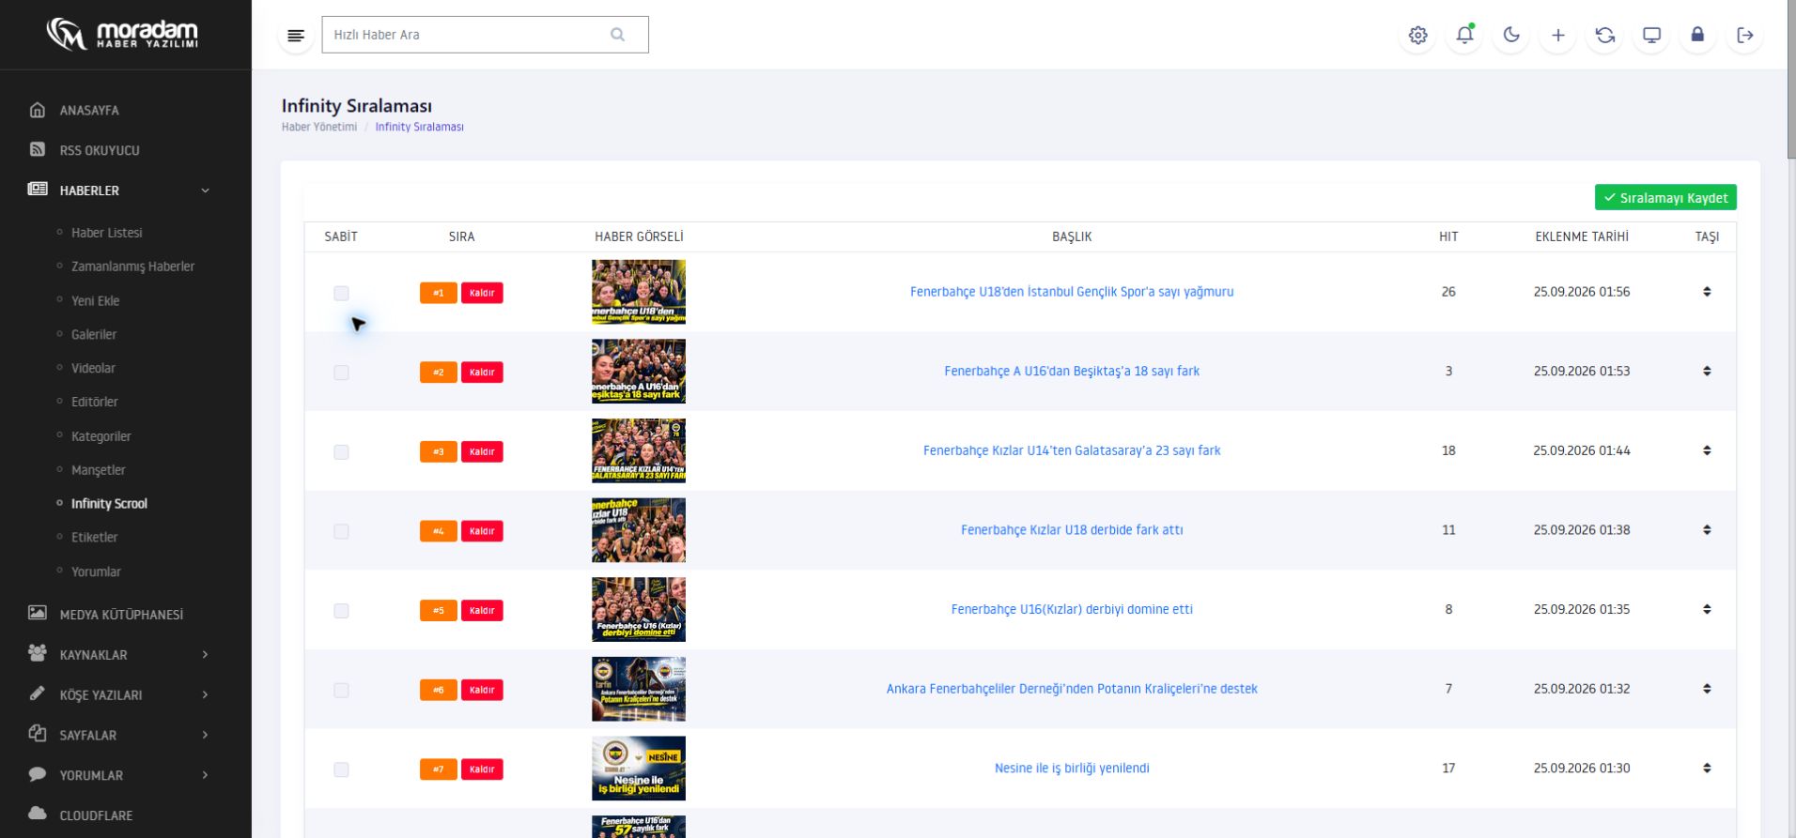Image resolution: width=1796 pixels, height=838 pixels.
Task: Click the Köşe Yazıları pencil icon
Action: pos(38,693)
